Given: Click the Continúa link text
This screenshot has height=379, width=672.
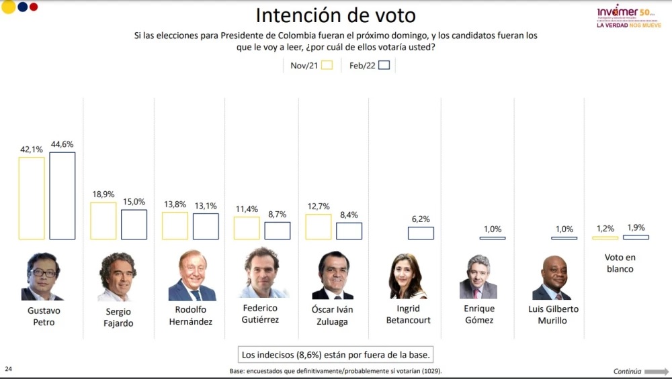Looking at the screenshot, I should tap(627, 371).
